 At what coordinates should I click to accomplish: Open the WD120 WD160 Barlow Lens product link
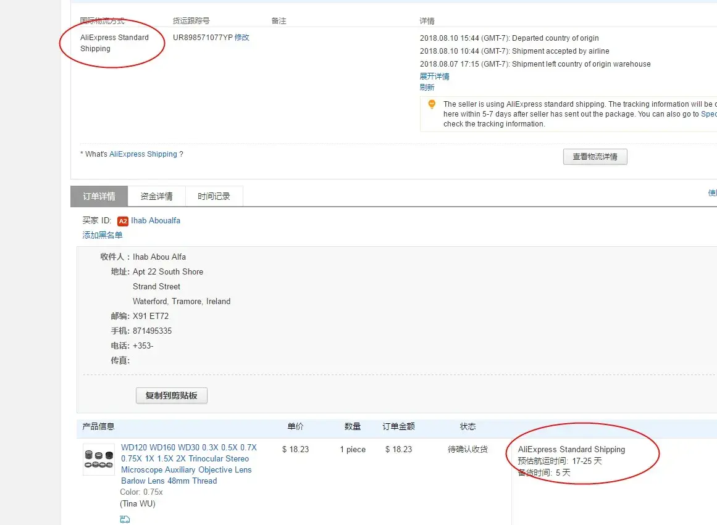pyautogui.click(x=189, y=464)
